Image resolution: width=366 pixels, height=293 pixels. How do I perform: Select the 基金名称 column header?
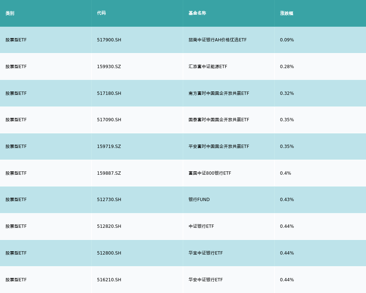tap(197, 13)
